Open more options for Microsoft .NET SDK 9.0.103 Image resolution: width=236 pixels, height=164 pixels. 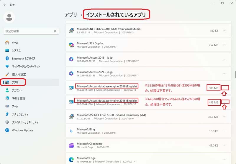(x=224, y=31)
